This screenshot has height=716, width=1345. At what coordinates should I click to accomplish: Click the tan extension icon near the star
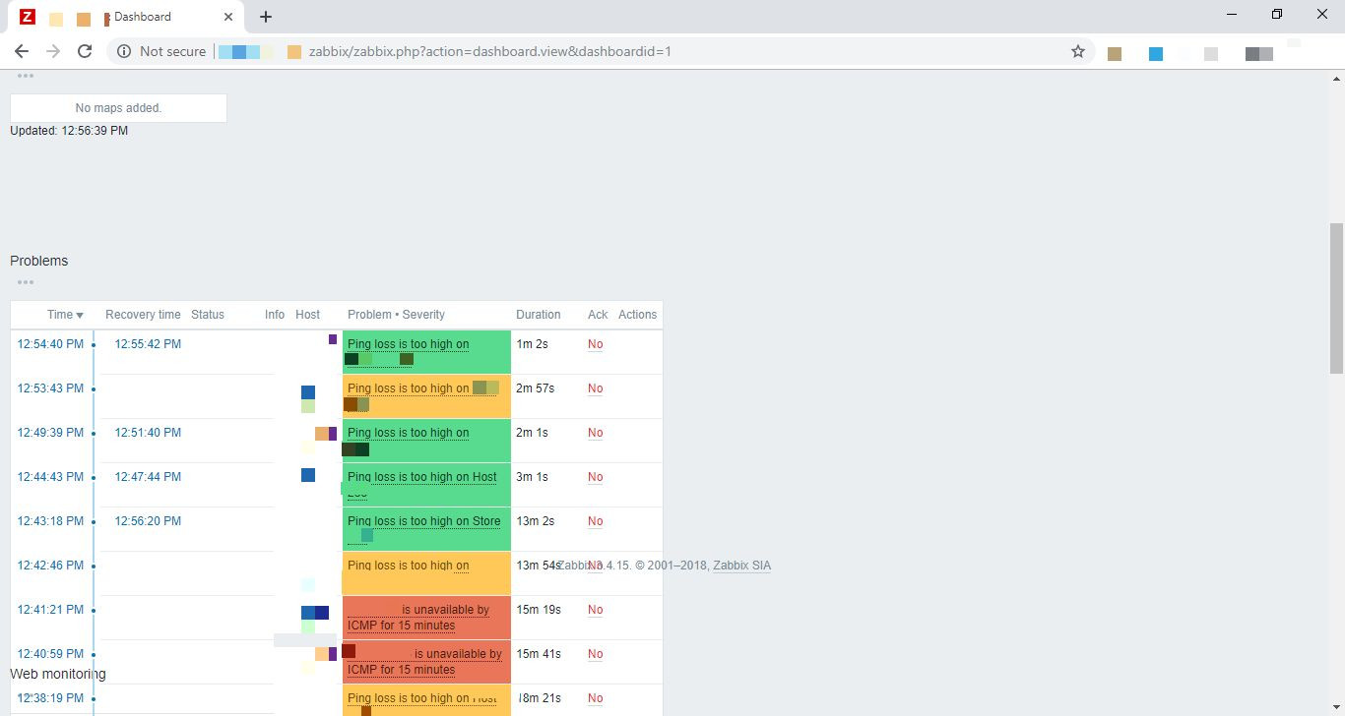click(1115, 54)
